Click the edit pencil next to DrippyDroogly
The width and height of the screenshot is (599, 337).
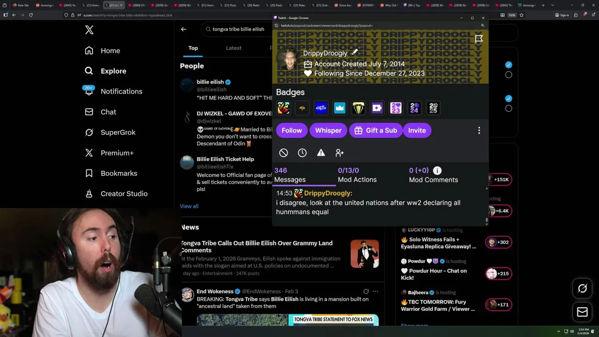pyautogui.click(x=355, y=52)
